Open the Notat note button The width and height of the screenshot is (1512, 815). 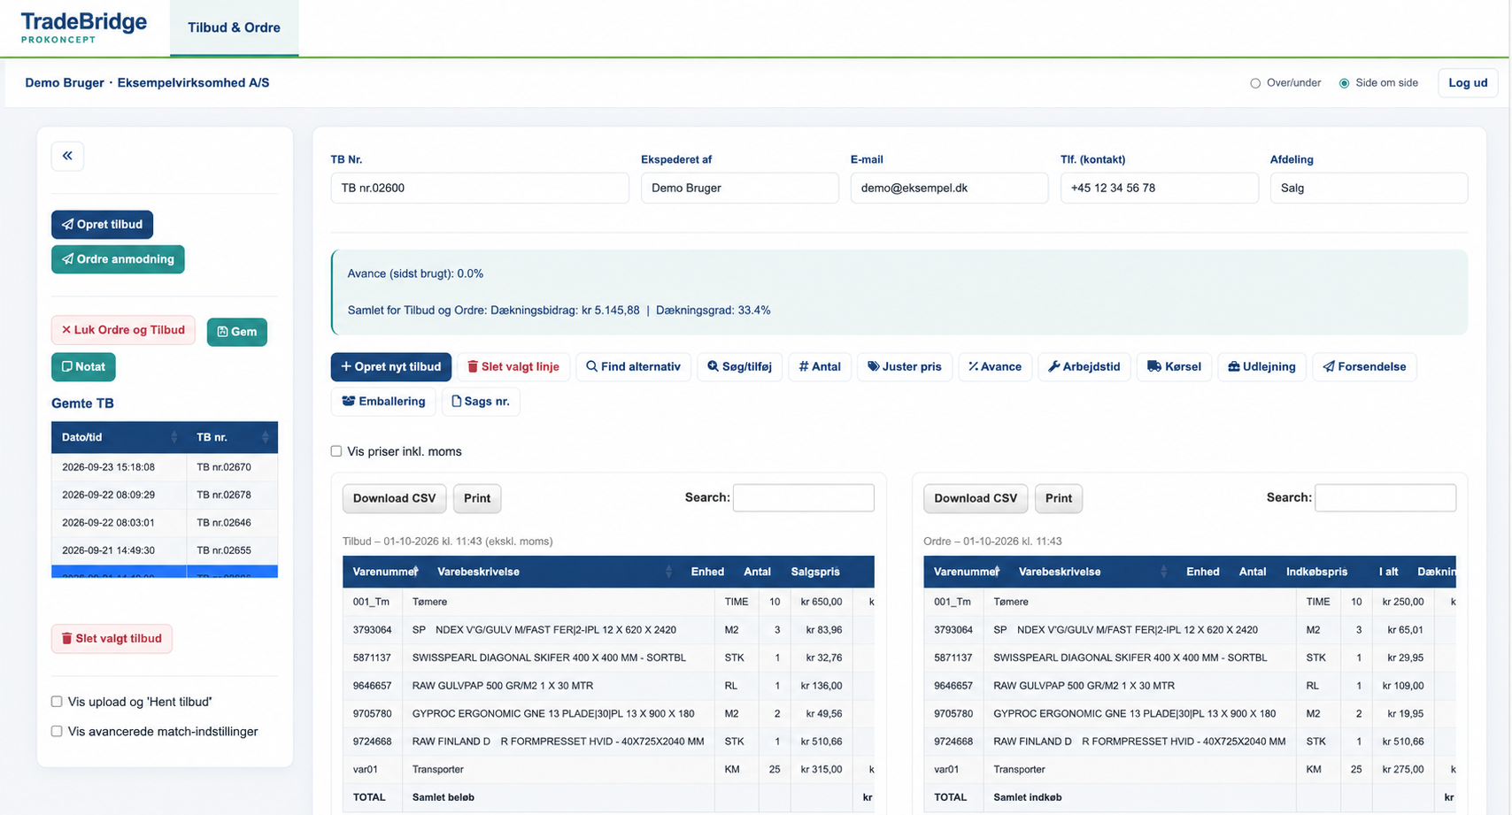(83, 366)
